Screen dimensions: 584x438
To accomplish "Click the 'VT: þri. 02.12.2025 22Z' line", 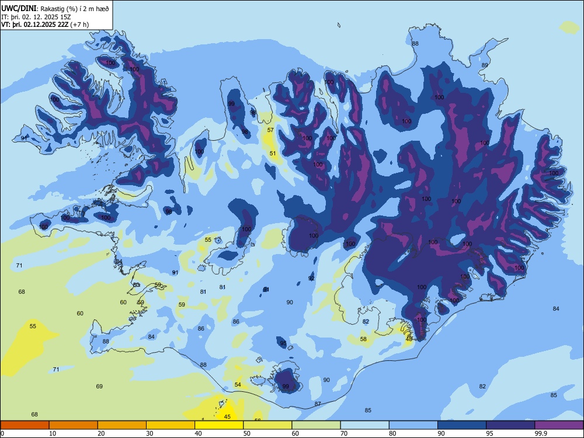I will click(34, 25).
